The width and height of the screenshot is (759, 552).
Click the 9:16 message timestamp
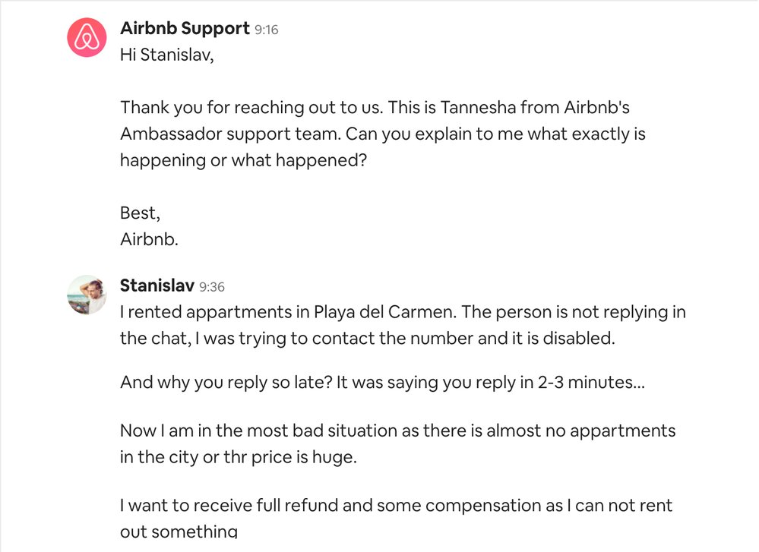266,30
